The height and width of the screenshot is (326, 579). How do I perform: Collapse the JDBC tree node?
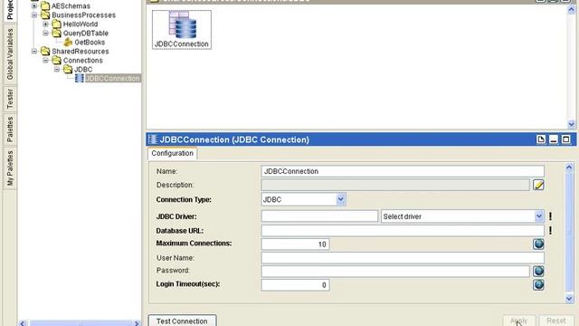click(x=57, y=69)
